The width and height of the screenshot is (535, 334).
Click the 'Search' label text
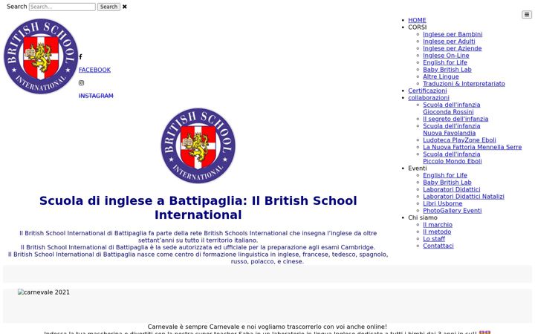[16, 7]
